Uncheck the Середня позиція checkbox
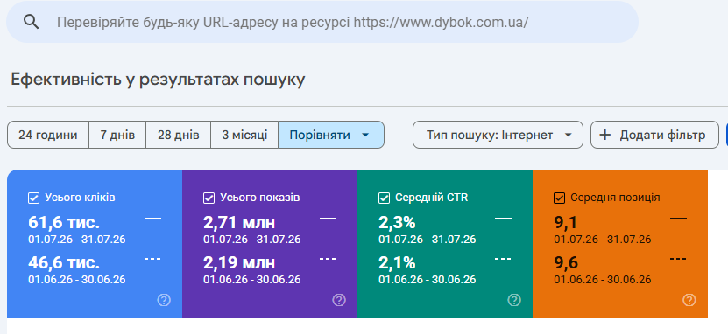 pyautogui.click(x=559, y=198)
